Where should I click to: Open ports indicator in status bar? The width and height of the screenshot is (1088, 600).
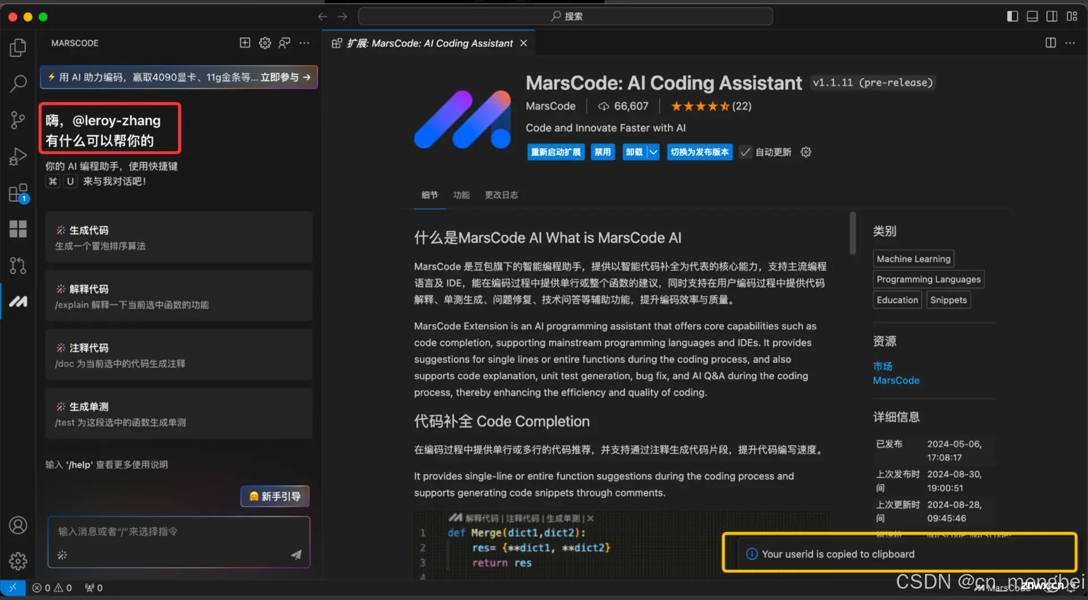pyautogui.click(x=93, y=588)
